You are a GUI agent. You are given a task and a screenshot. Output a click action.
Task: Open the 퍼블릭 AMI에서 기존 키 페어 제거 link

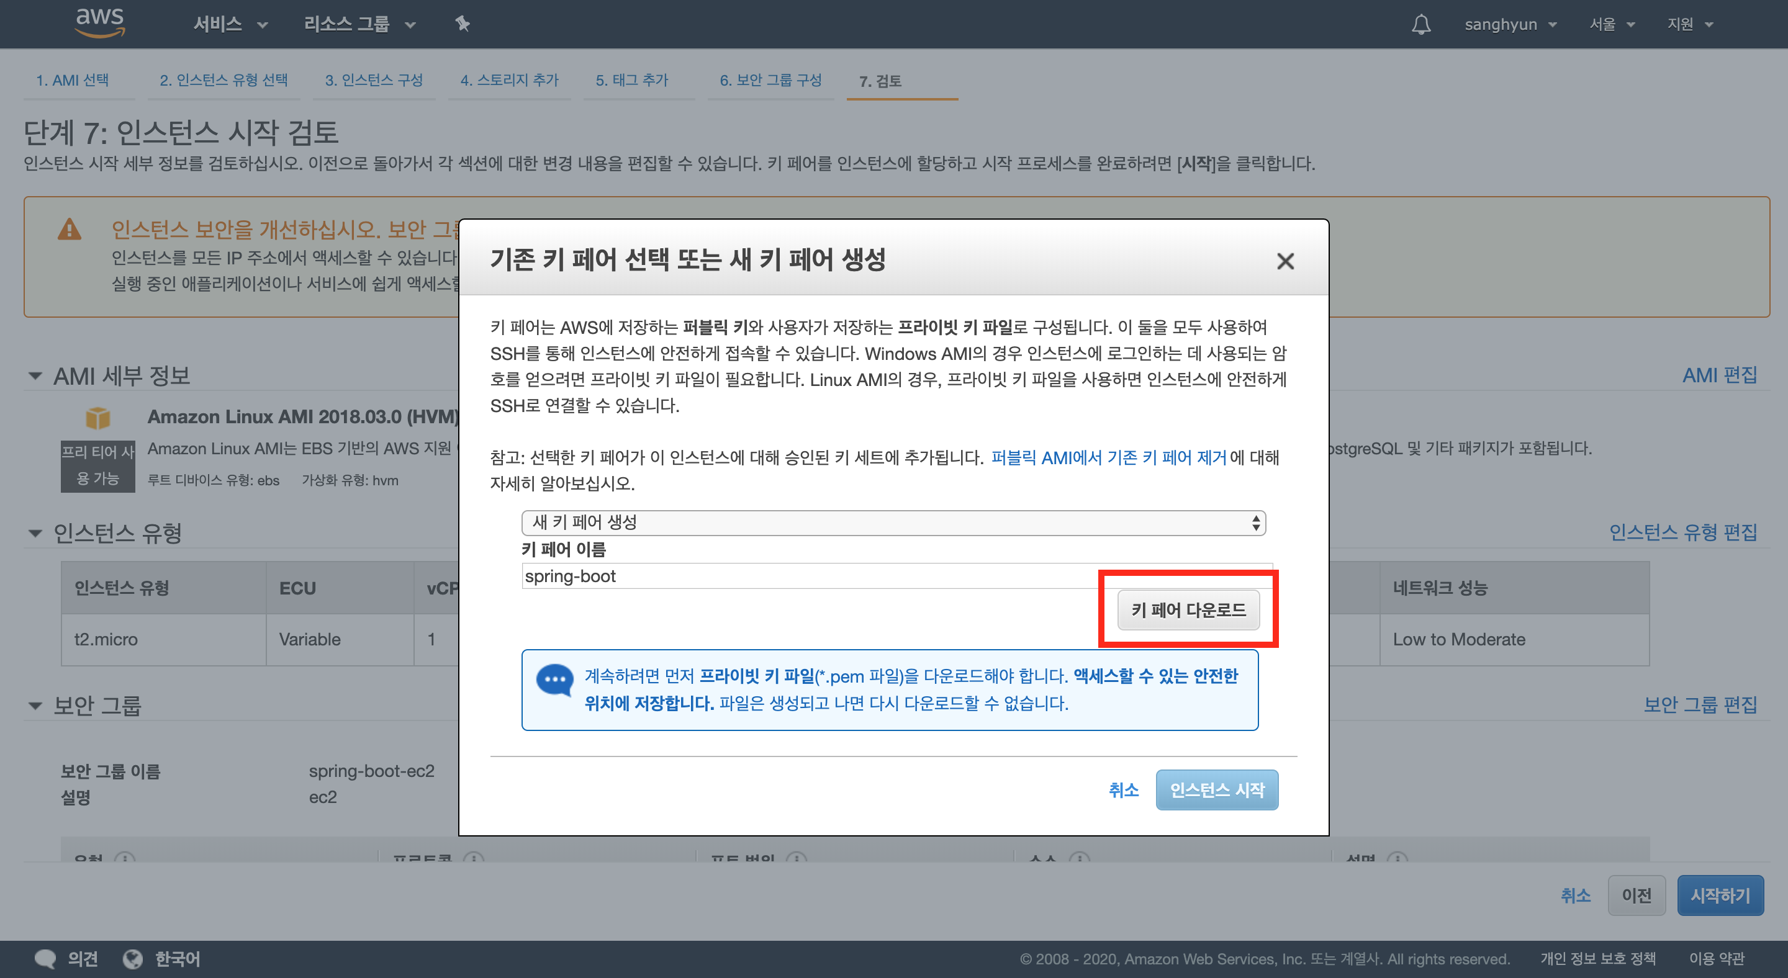1108,458
